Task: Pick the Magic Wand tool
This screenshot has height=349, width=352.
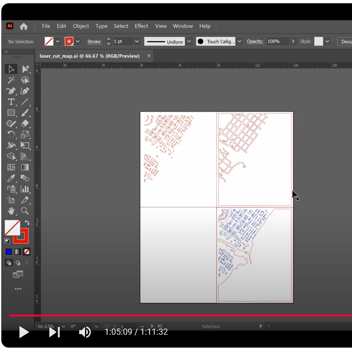Action: (11, 80)
